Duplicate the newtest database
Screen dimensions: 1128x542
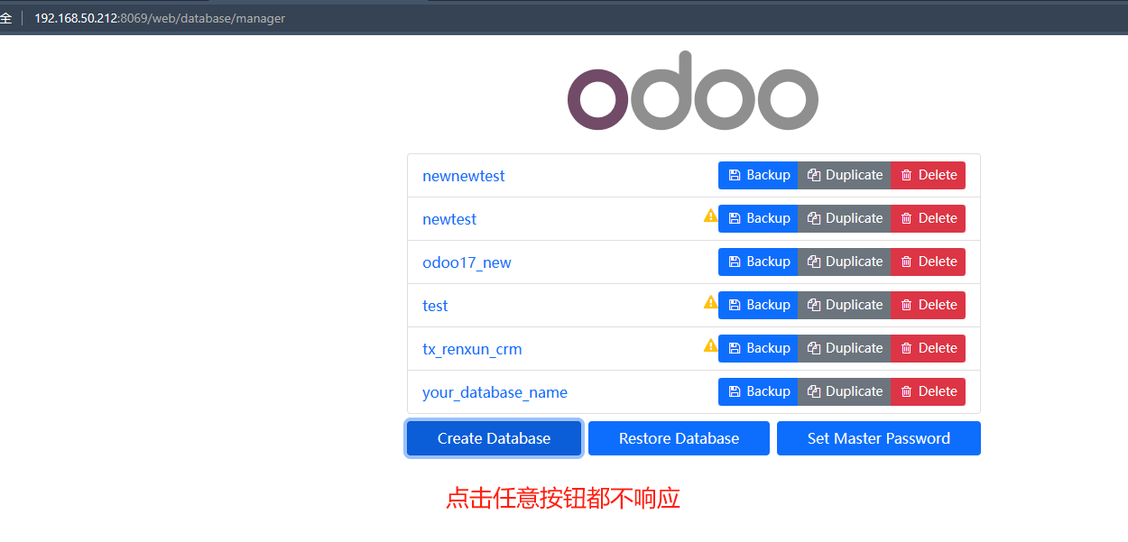pyautogui.click(x=845, y=218)
